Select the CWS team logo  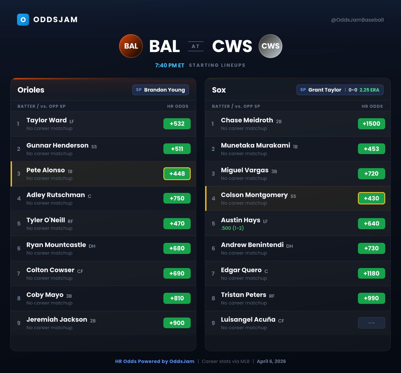tap(270, 46)
